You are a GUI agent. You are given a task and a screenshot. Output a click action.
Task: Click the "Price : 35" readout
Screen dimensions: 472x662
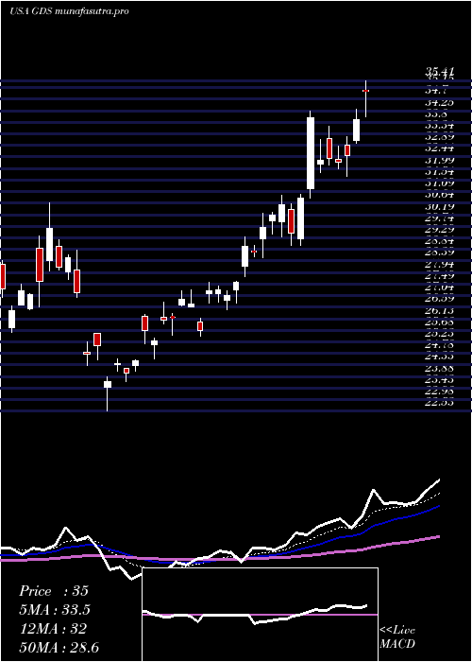[x=54, y=591]
